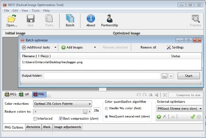The width and height of the screenshot is (206, 138).
Task: Click the Reduce colors slider thumb
Action: tap(85, 112)
